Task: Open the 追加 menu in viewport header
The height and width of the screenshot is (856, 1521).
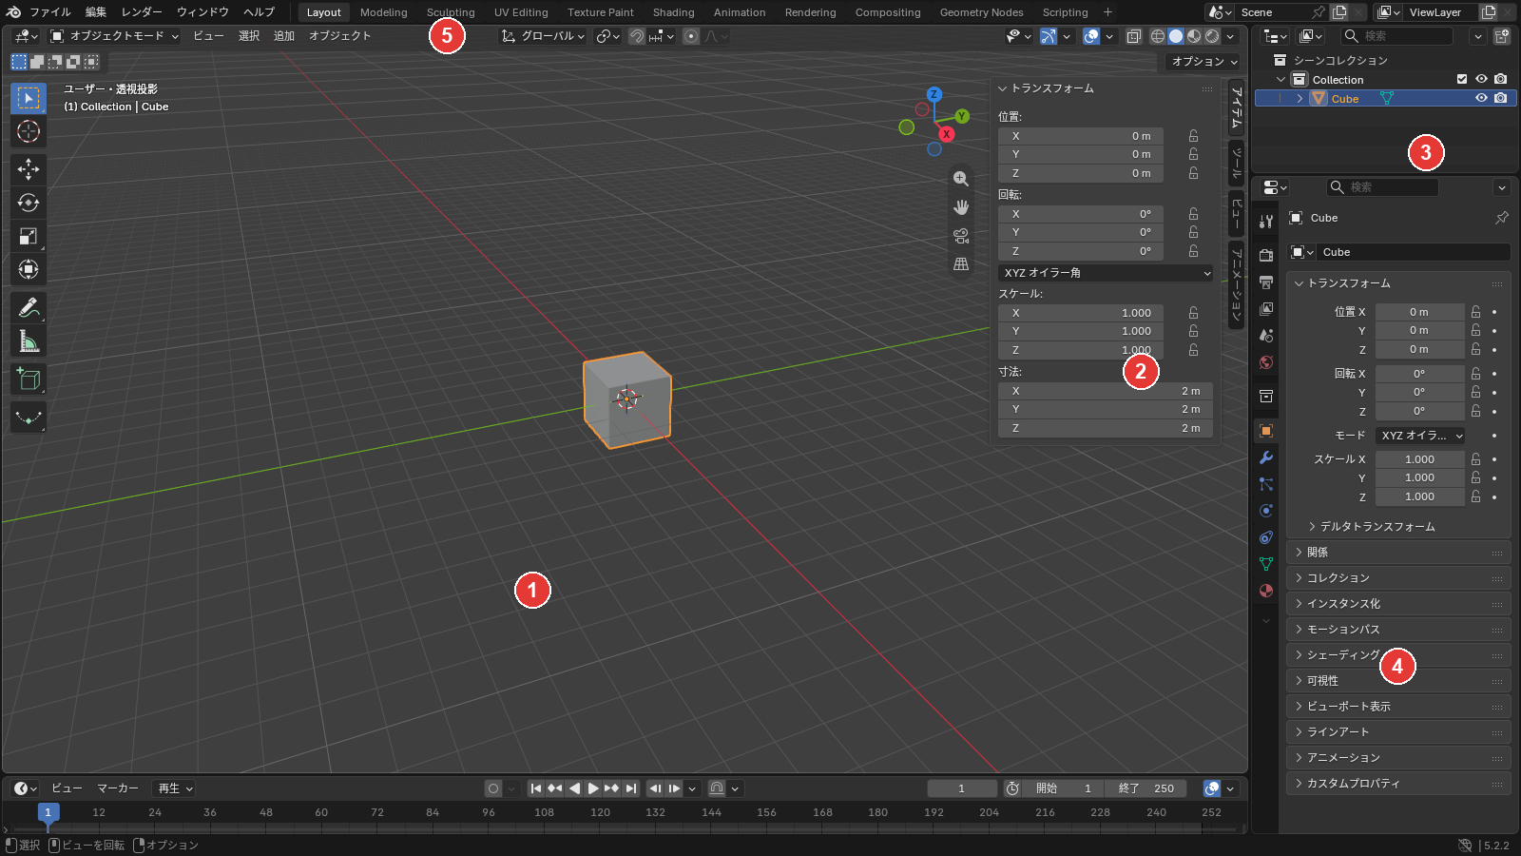Action: pos(284,36)
